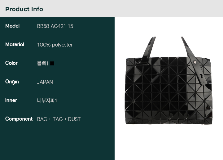
Task: Click the Component label
Action: pos(19,119)
